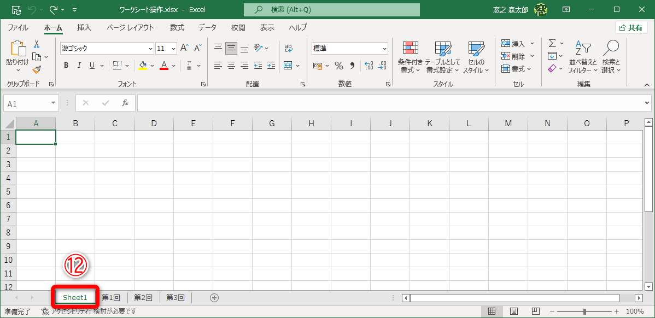Image resolution: width=655 pixels, height=318 pixels.
Task: Open the fill color dropdown arrow
Action: point(153,66)
